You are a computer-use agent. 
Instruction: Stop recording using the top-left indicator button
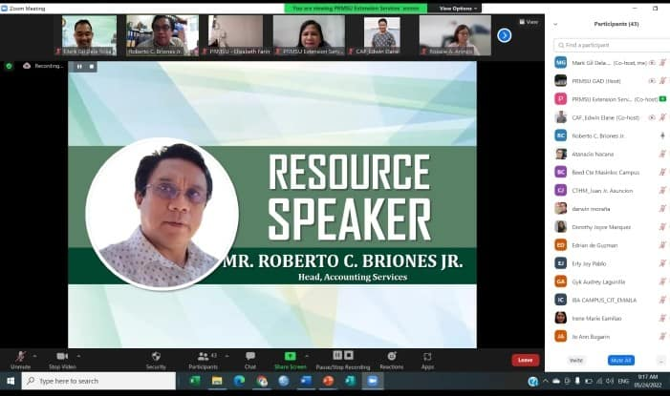tap(92, 67)
